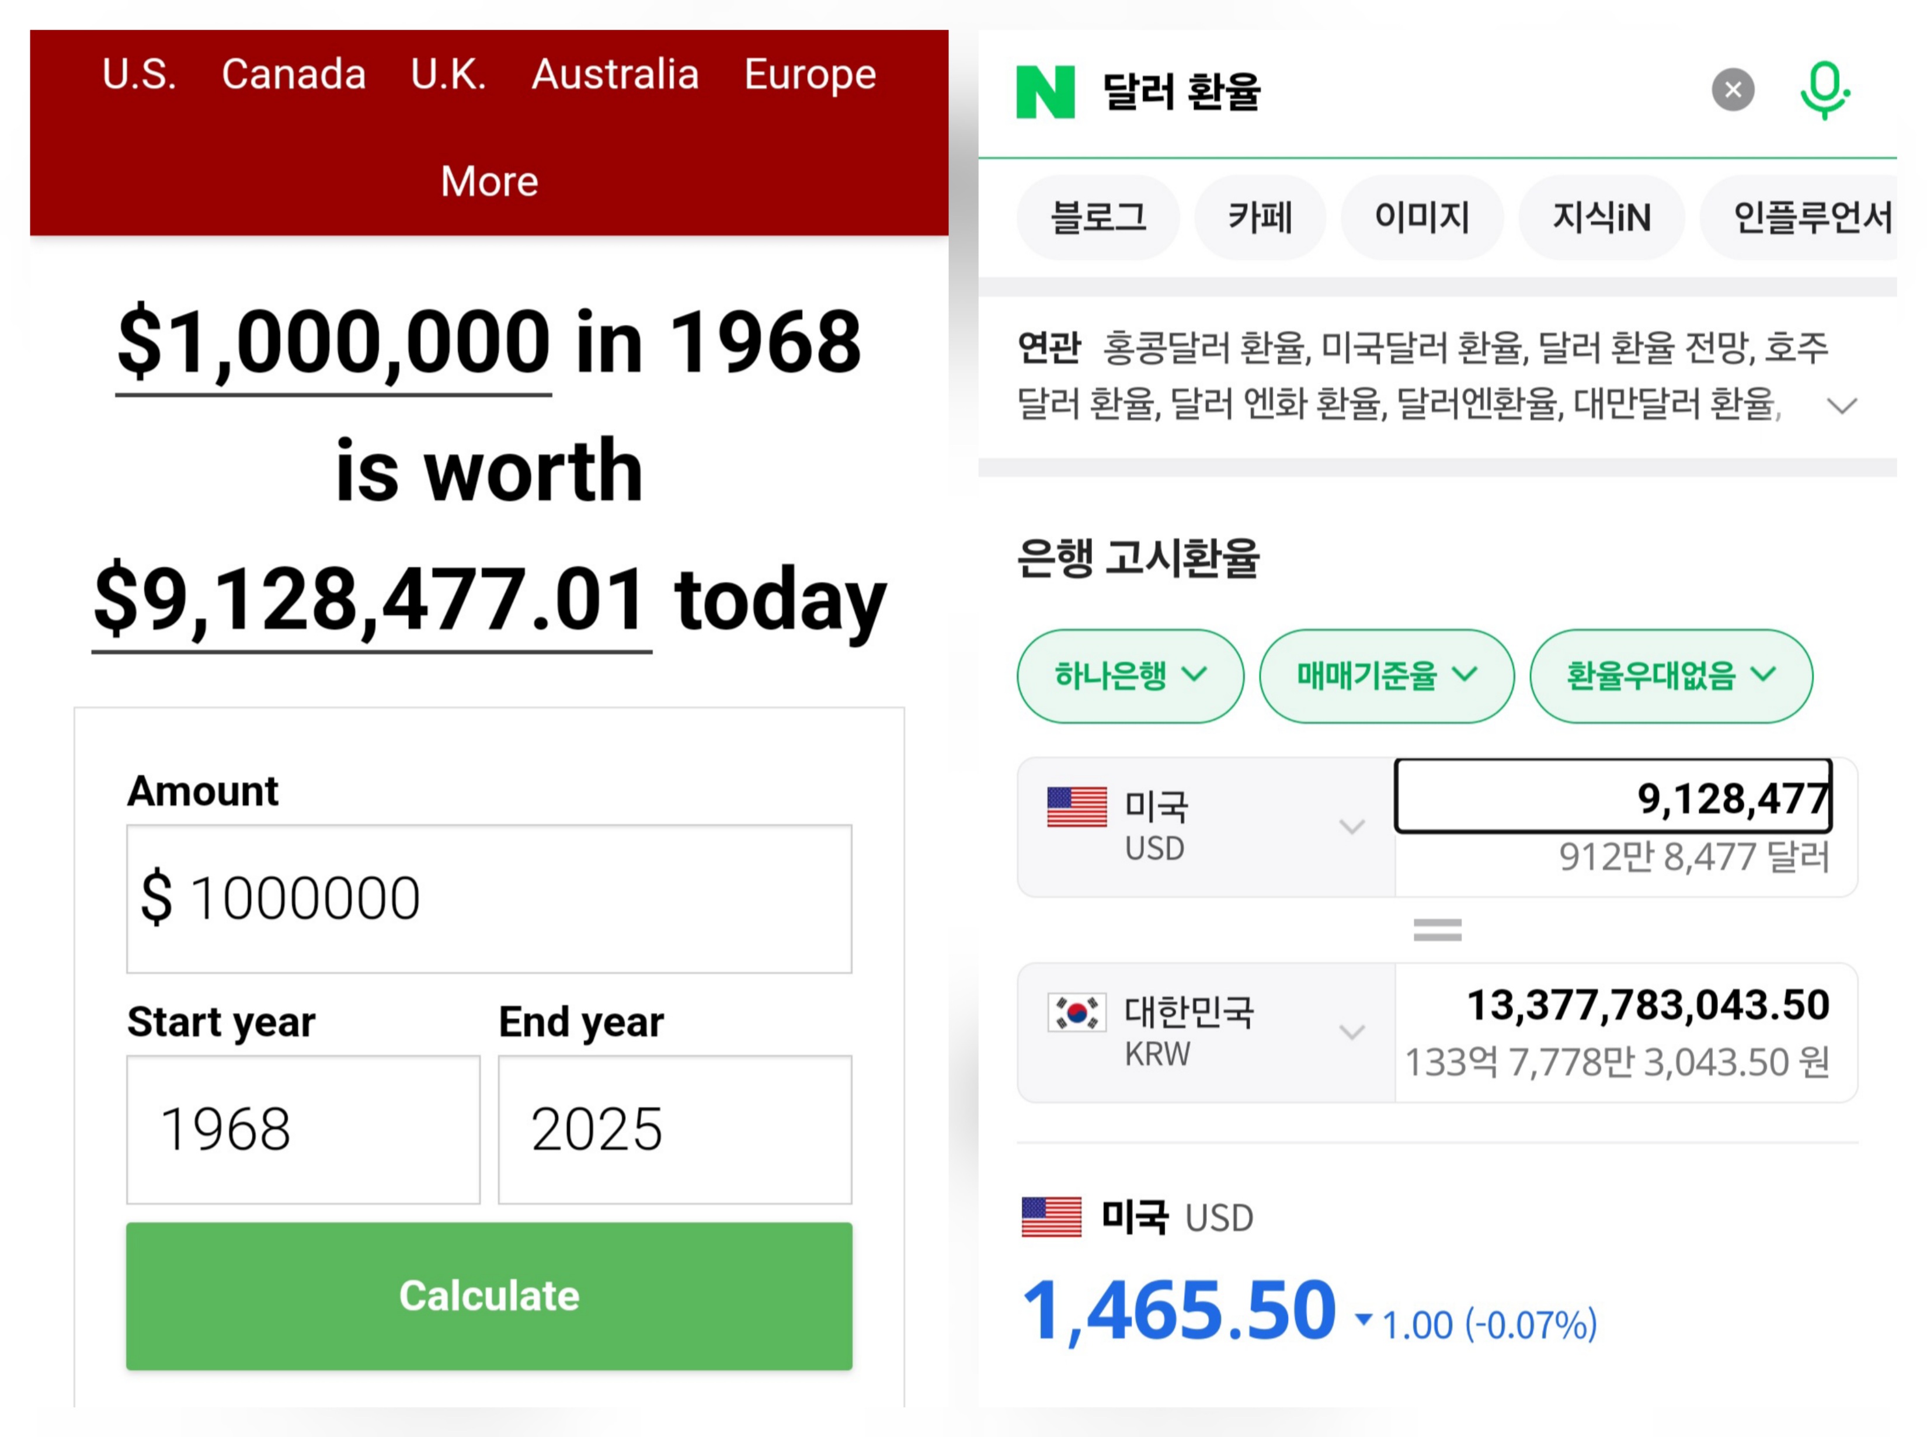Click the South Korea flag icon
The height and width of the screenshot is (1437, 1927).
click(x=1077, y=1012)
